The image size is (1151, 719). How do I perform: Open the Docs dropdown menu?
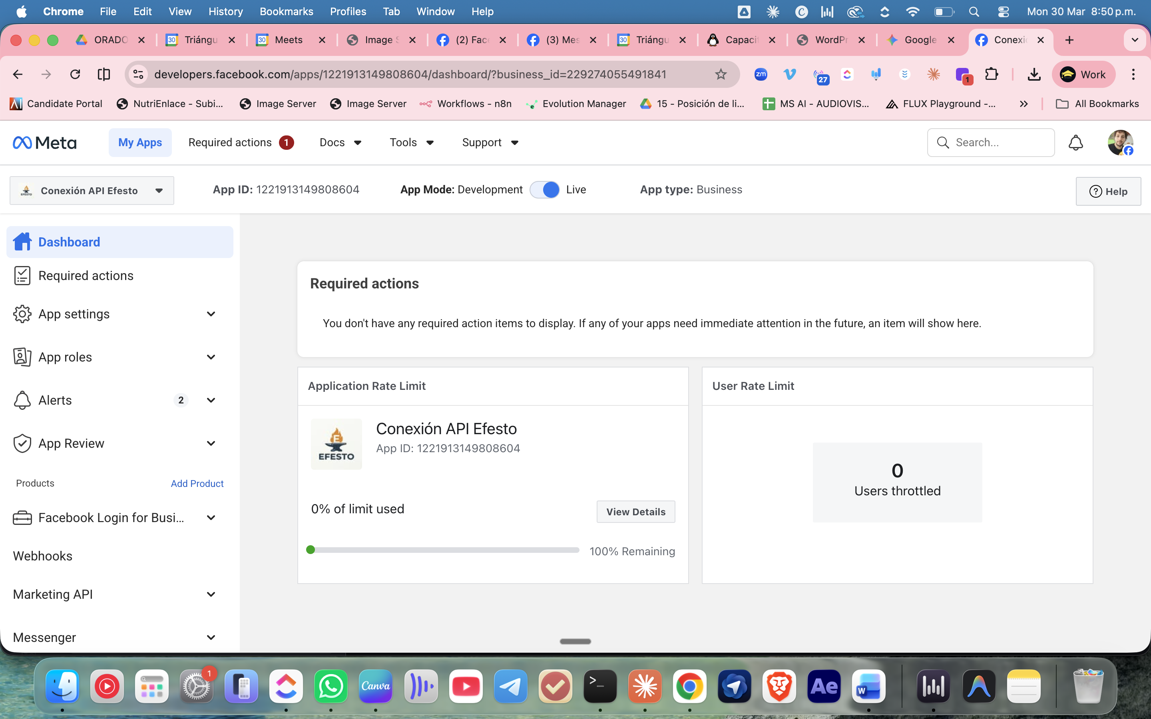(x=340, y=143)
